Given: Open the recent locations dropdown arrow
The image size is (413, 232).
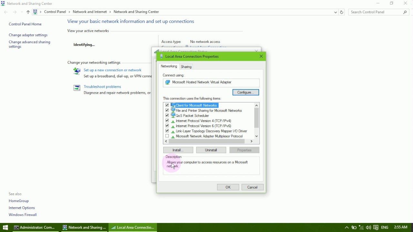Looking at the screenshot, I should pyautogui.click(x=22, y=12).
